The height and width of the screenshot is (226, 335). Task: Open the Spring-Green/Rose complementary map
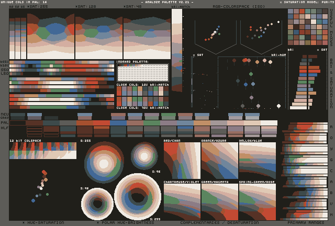tap(258, 202)
